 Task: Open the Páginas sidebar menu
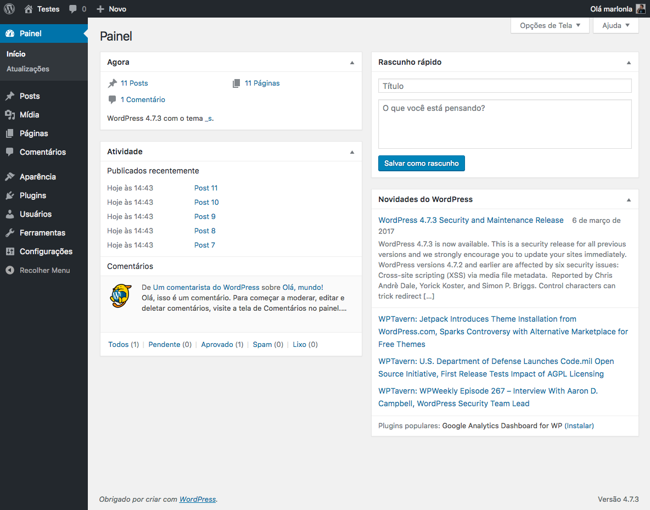click(44, 133)
